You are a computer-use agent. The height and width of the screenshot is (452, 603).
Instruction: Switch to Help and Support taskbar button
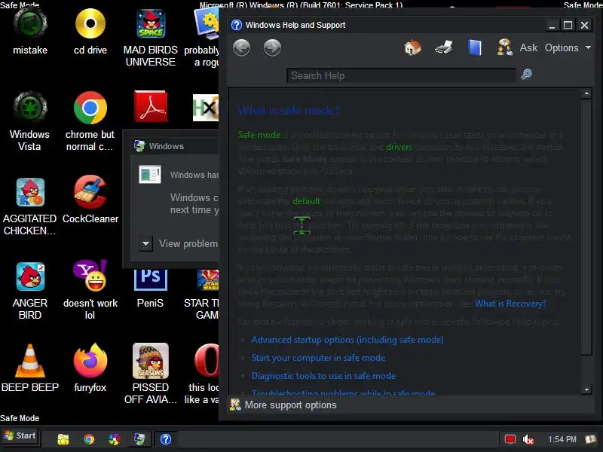tap(166, 439)
